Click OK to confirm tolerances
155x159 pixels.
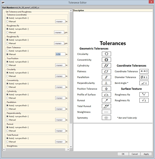point(123,154)
